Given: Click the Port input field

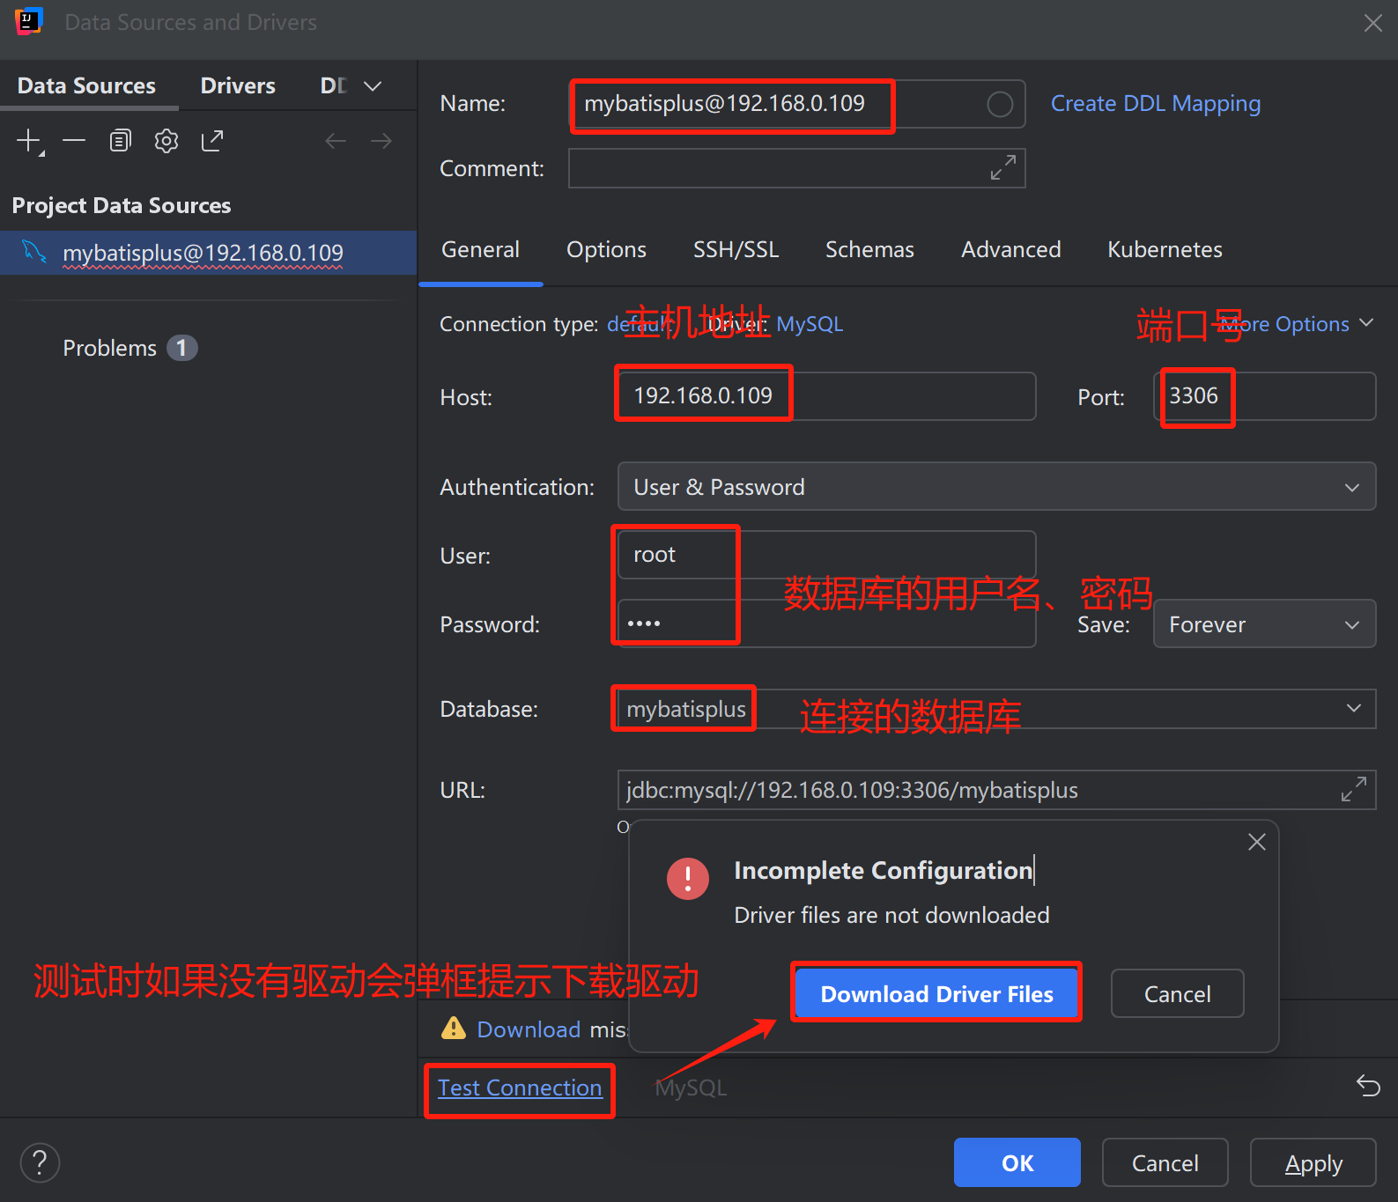Looking at the screenshot, I should [x=1264, y=396].
